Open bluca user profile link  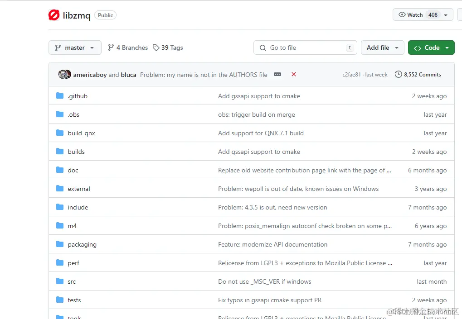(128, 75)
